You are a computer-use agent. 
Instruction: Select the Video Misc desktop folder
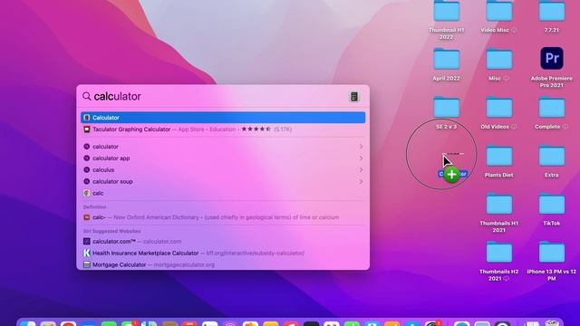[498, 16]
